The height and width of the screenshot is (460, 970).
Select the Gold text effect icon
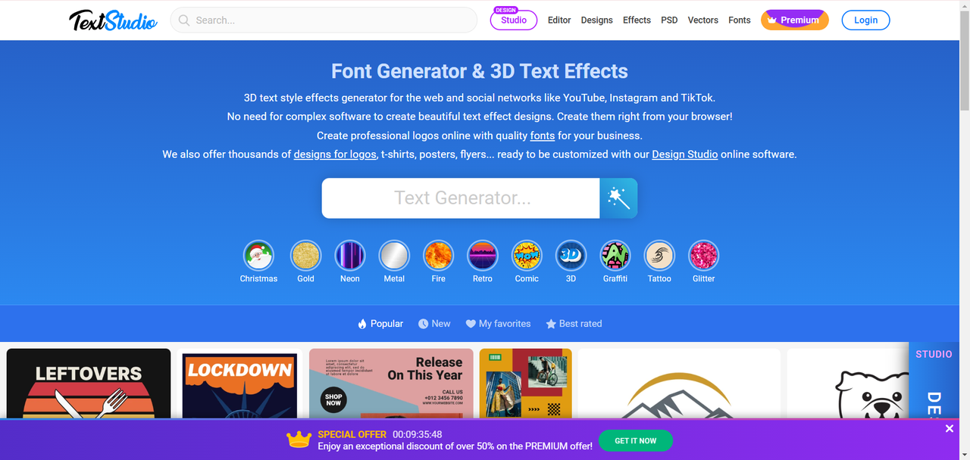pos(305,256)
